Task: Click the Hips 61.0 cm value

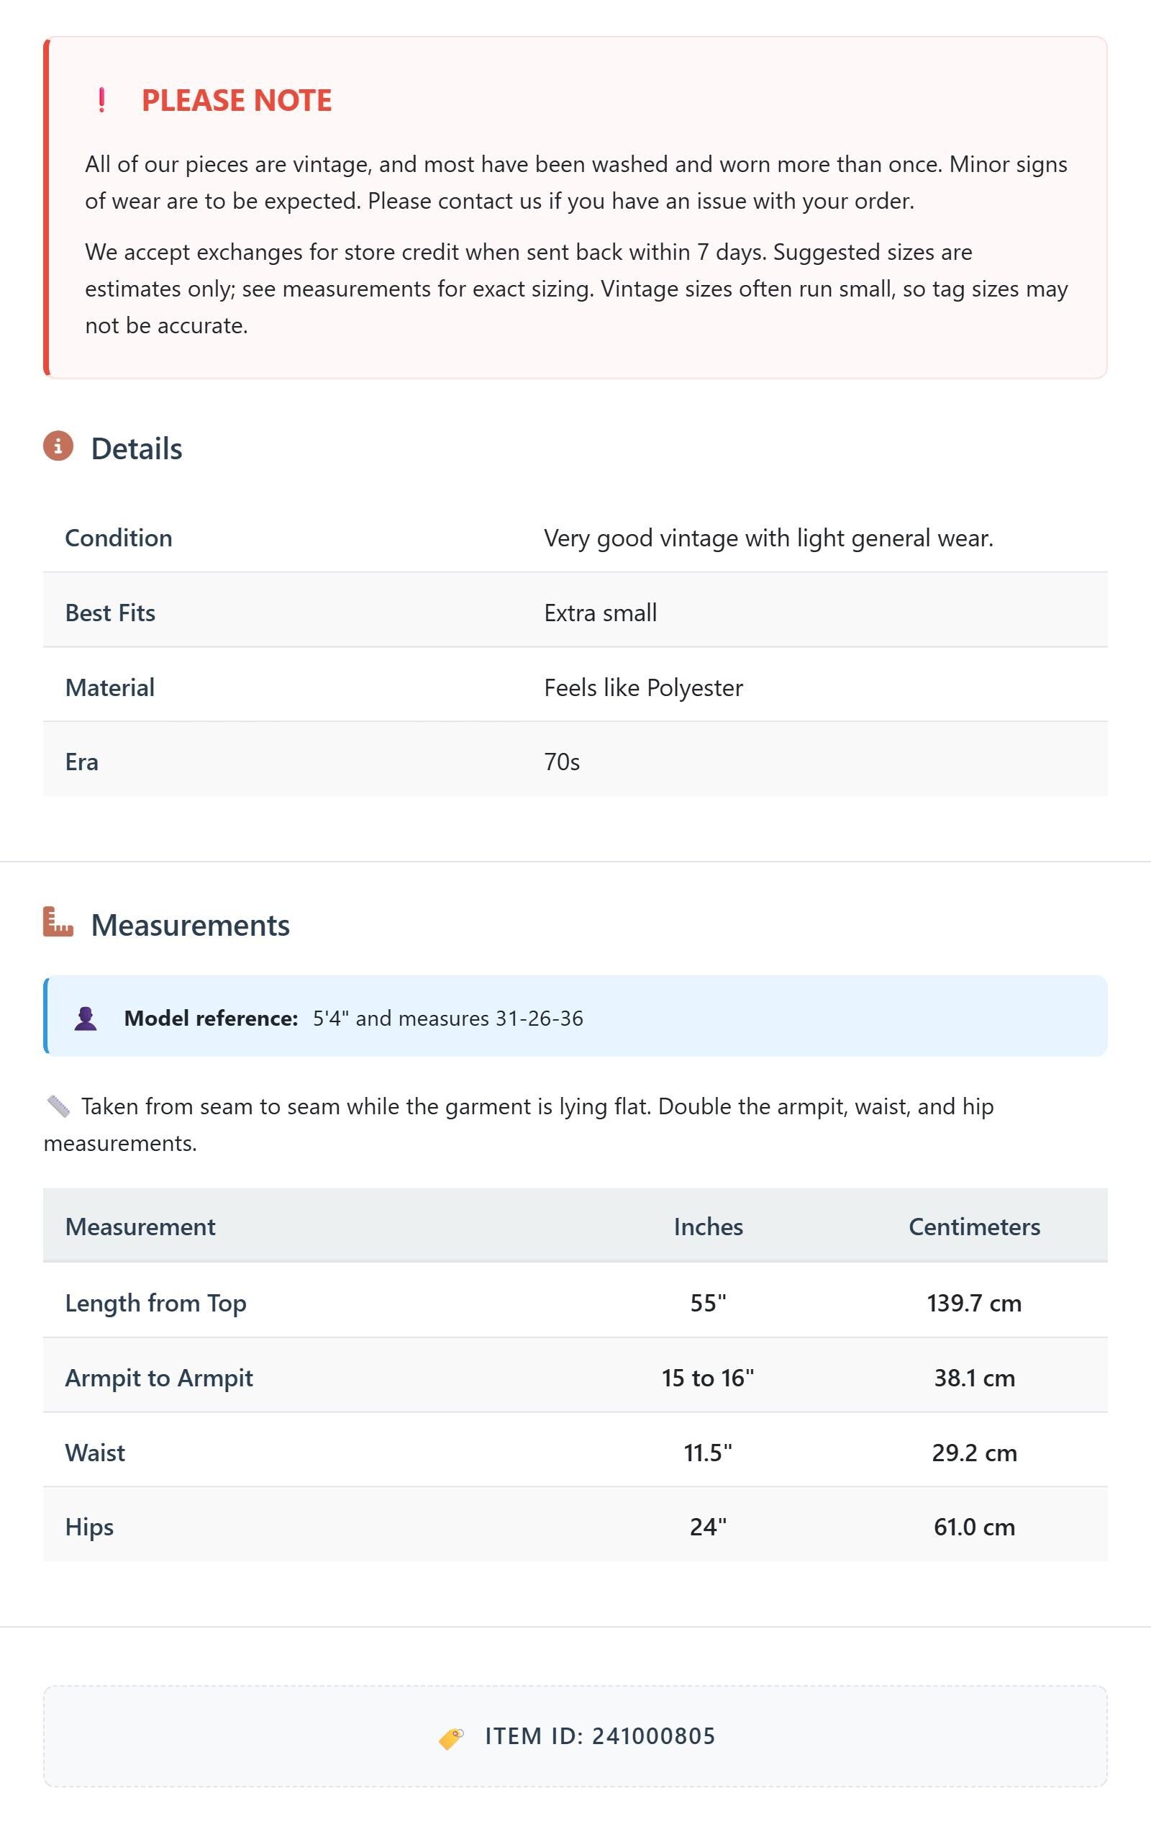Action: (x=974, y=1527)
